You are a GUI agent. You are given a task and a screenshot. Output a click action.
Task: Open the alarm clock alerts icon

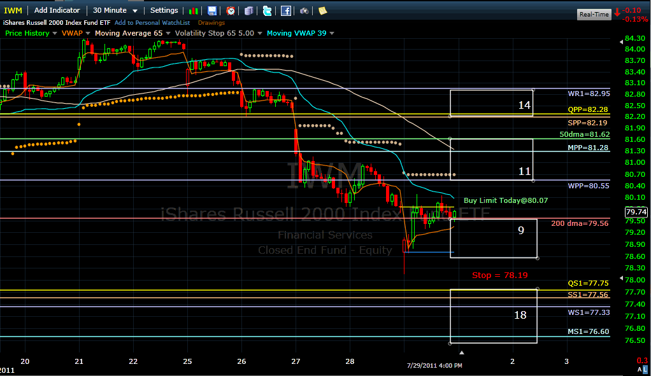(x=231, y=11)
